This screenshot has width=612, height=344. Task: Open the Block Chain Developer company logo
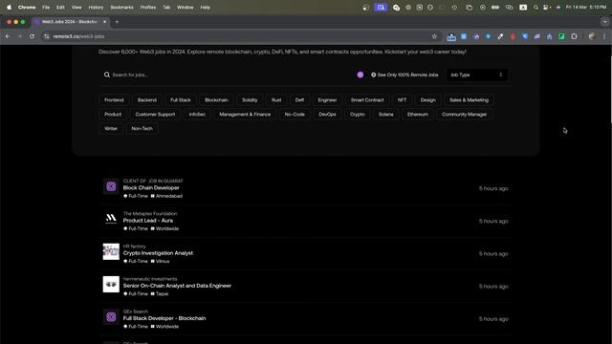111,186
